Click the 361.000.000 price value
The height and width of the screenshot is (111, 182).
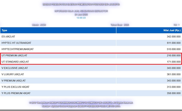coord(174,74)
